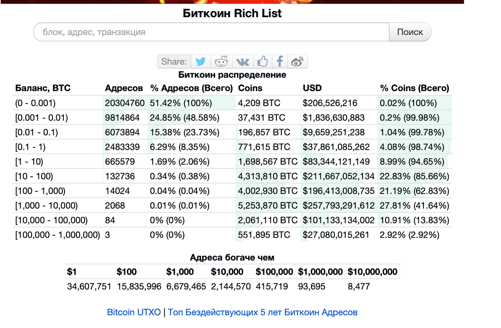The width and height of the screenshot is (501, 328).
Task: Click address count 2483339
Action: tap(122, 147)
